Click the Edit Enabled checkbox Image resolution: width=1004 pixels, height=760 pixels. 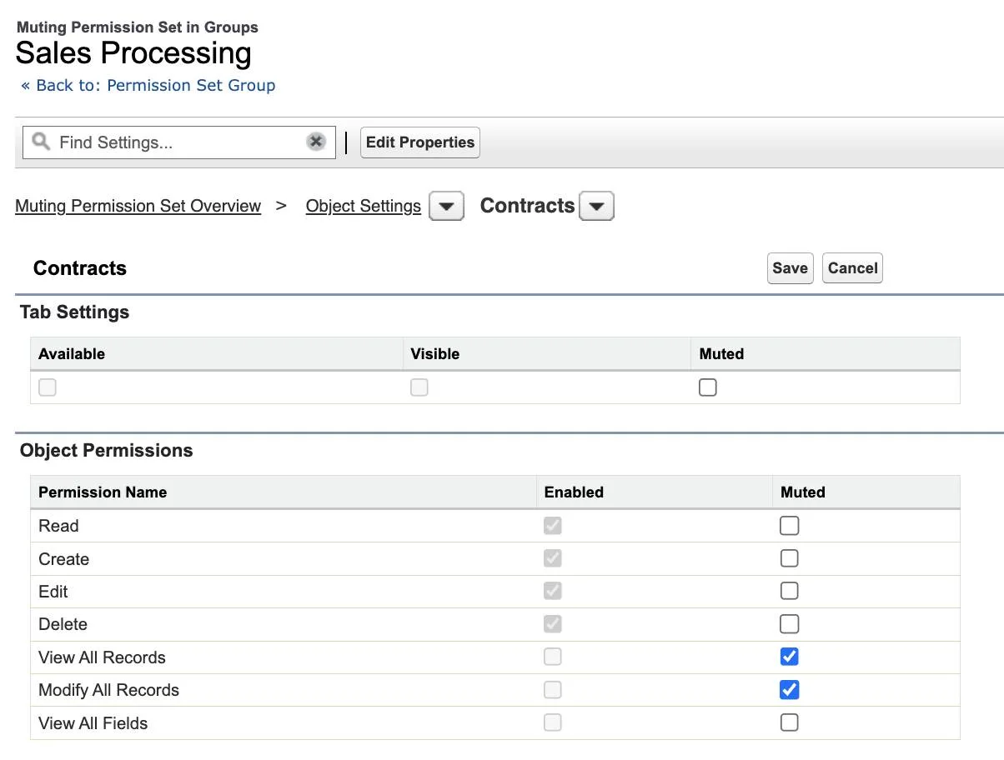point(553,591)
